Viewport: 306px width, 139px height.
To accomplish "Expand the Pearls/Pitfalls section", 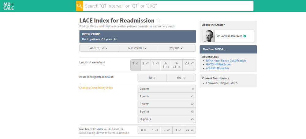I will tap(137, 48).
